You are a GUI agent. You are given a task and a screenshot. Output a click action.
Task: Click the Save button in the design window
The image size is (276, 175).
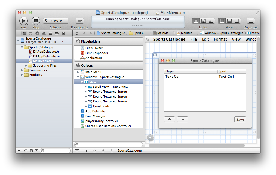pyautogui.click(x=240, y=119)
